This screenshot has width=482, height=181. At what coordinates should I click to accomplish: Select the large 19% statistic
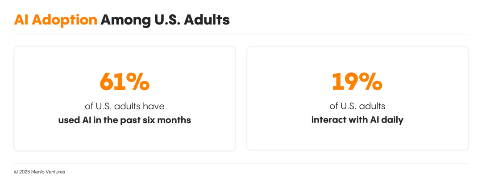(x=357, y=81)
